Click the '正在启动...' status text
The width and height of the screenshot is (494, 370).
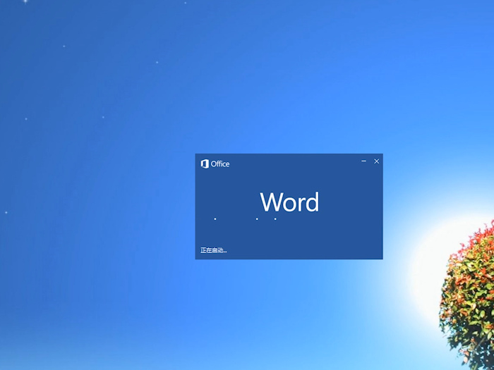point(214,250)
